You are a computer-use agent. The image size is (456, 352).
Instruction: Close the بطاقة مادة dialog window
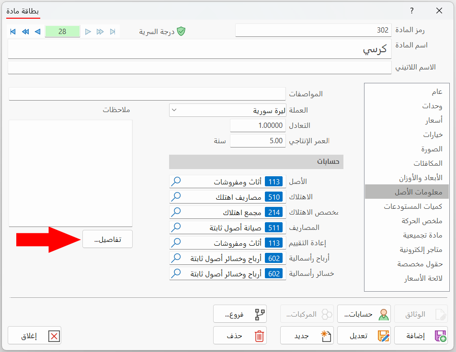pyautogui.click(x=439, y=11)
